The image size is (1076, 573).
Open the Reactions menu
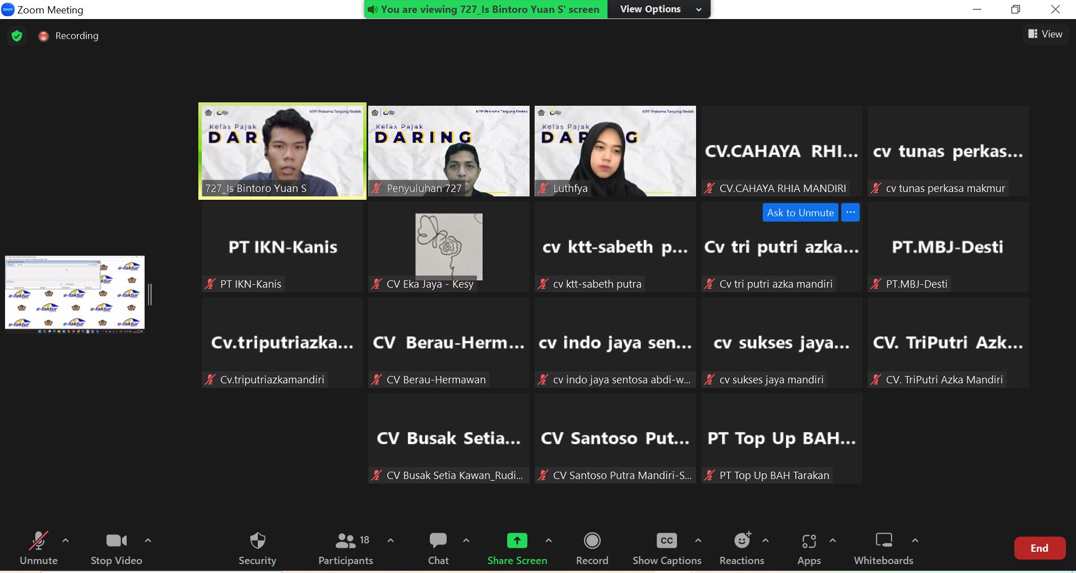[x=742, y=541]
